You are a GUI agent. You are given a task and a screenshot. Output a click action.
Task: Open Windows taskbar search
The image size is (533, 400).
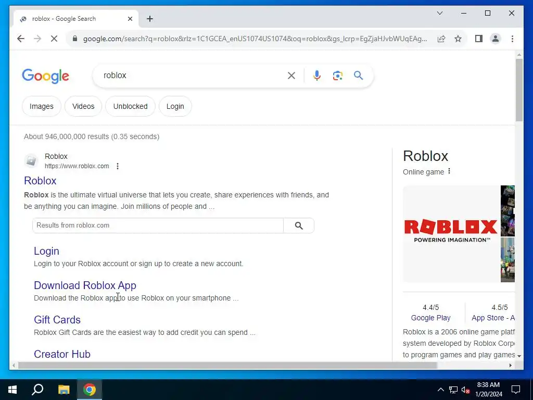pyautogui.click(x=37, y=390)
